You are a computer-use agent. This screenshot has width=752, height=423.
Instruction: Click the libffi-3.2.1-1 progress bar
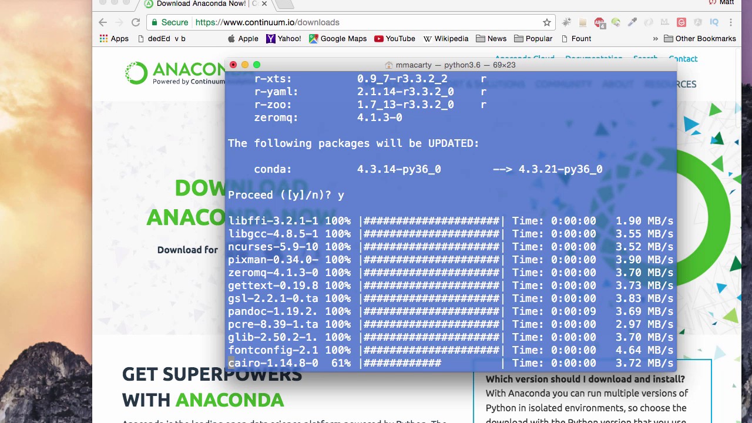[432, 221]
